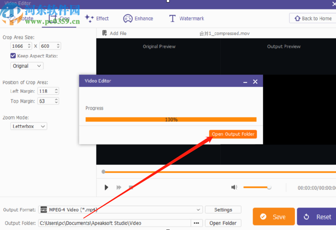
Task: Click the Watermark T icon
Action: (172, 18)
